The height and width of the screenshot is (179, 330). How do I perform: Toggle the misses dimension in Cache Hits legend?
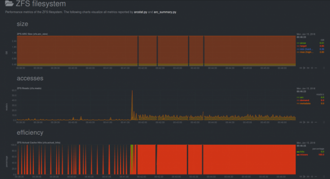click(x=302, y=155)
